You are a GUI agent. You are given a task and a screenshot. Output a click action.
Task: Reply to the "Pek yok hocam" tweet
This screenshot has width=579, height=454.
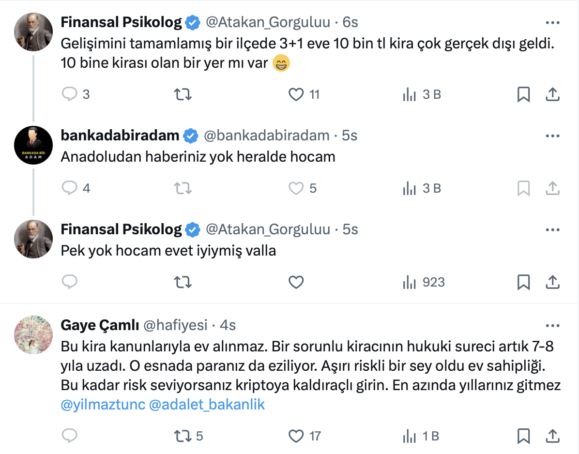pyautogui.click(x=70, y=282)
